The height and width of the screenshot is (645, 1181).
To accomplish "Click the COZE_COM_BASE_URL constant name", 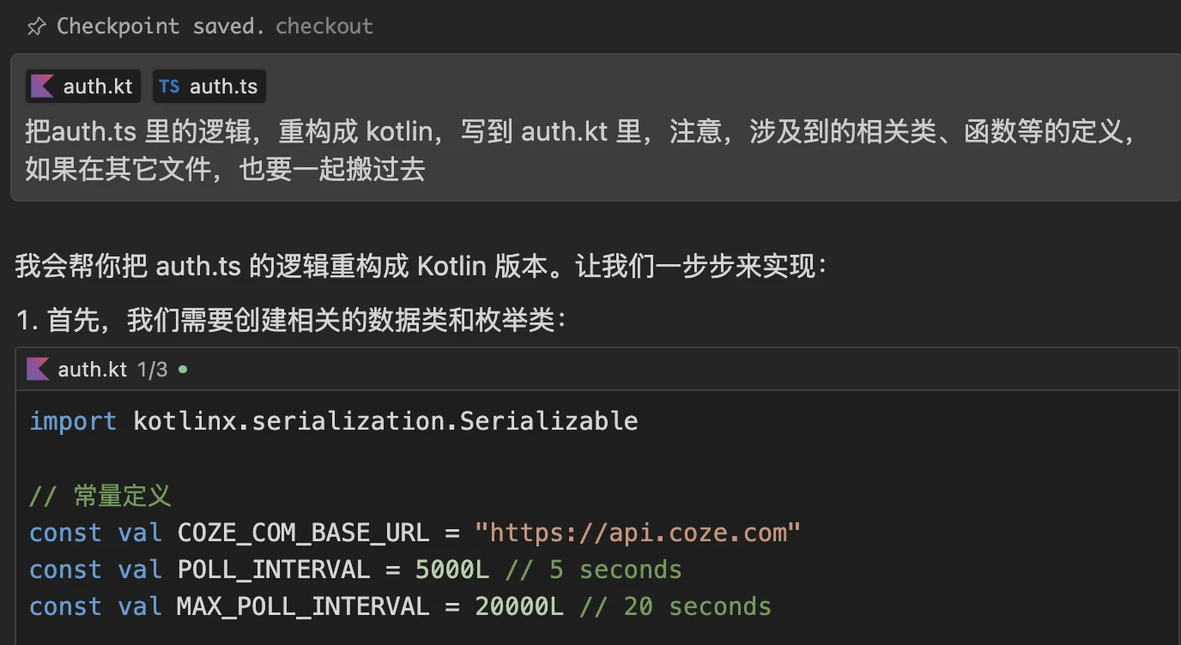I will tap(302, 533).
